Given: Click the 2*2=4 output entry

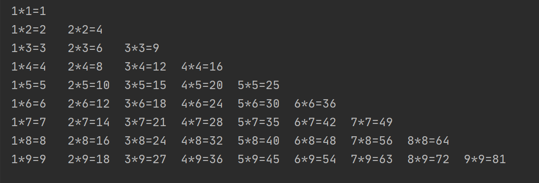Looking at the screenshot, I should coord(85,30).
